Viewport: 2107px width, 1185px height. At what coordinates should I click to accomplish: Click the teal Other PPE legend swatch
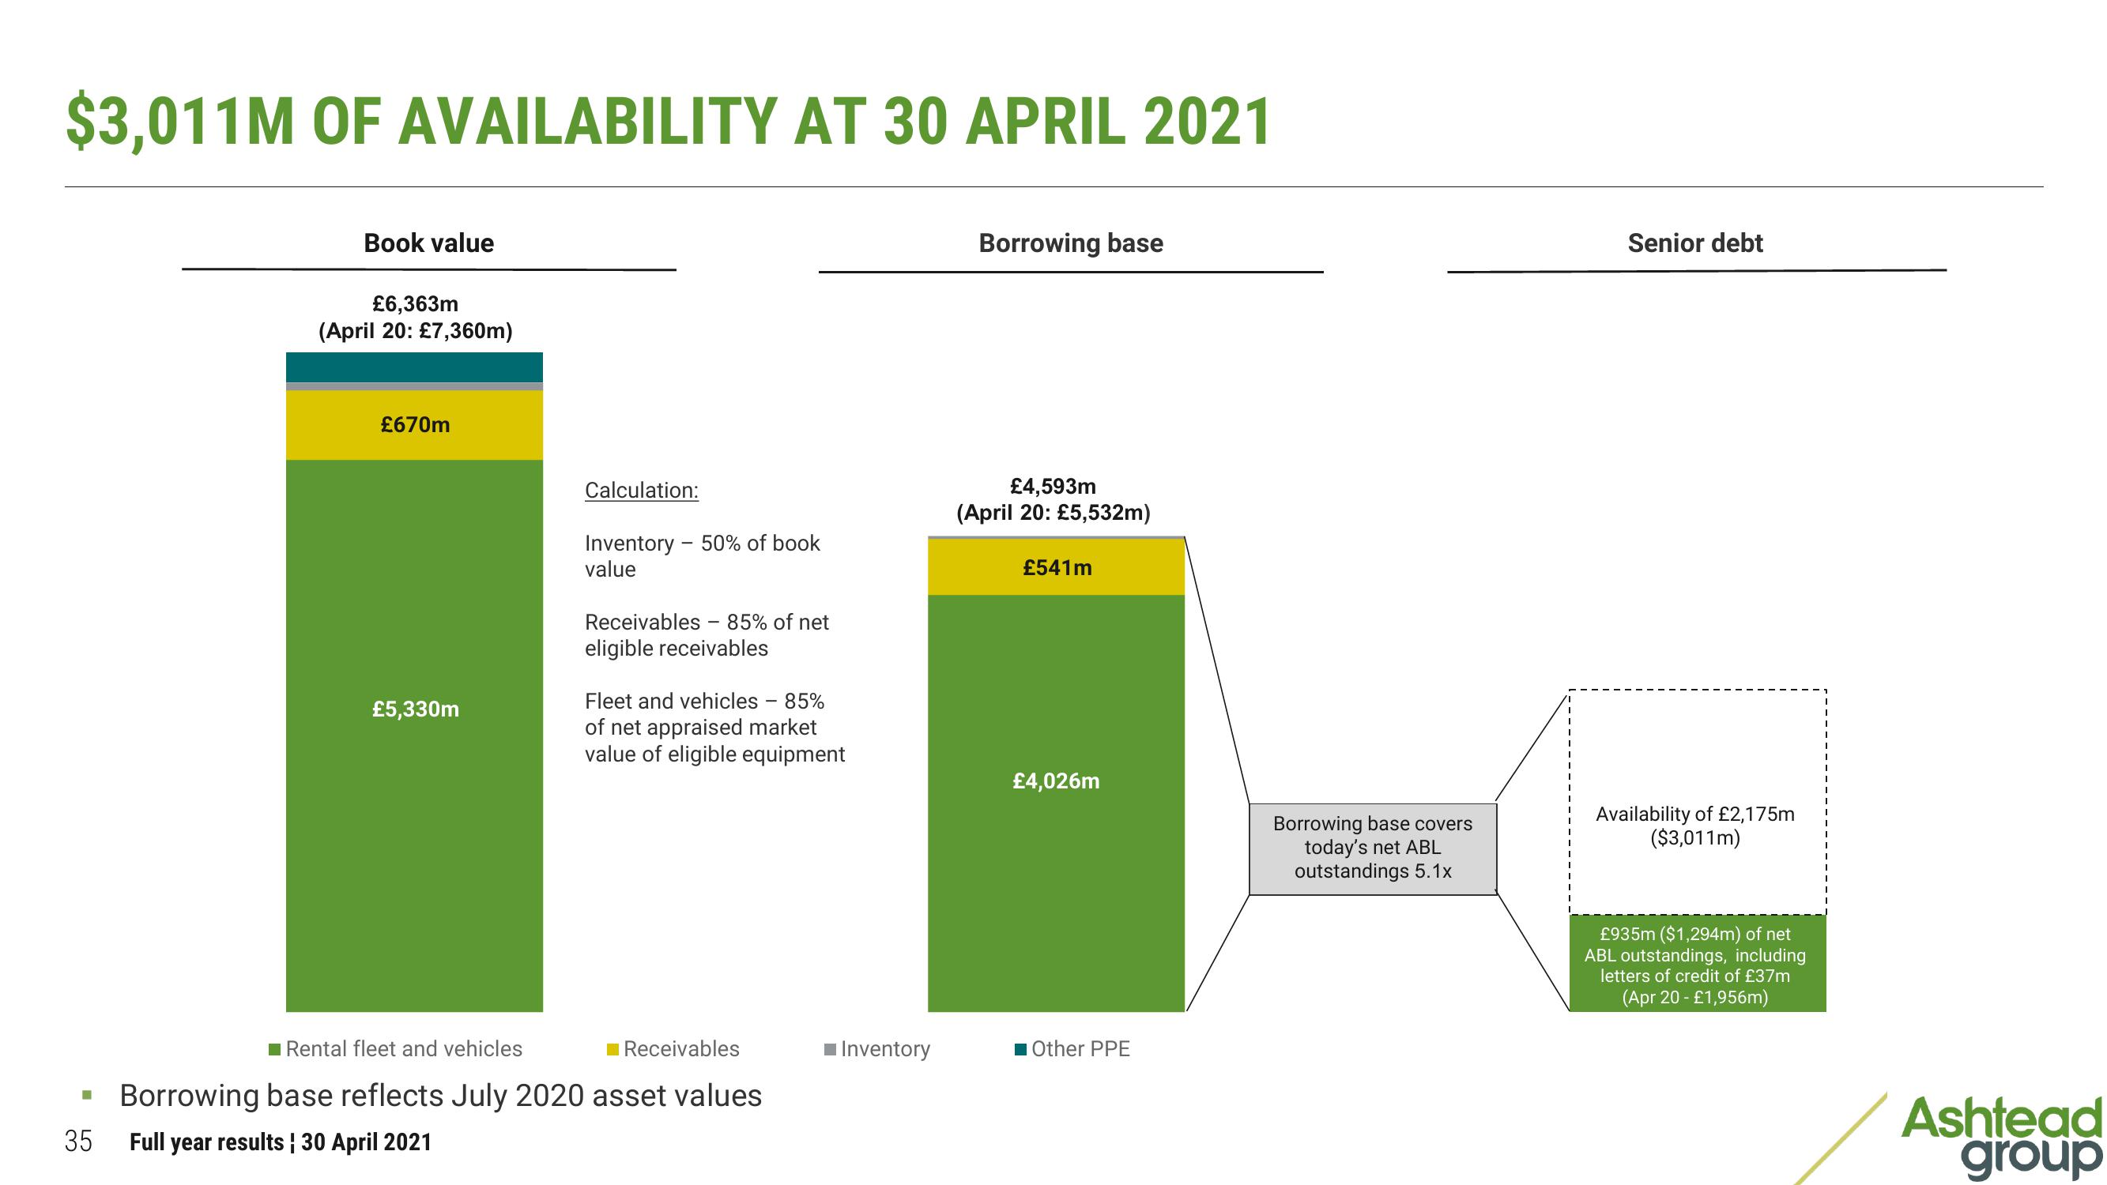[1021, 1049]
